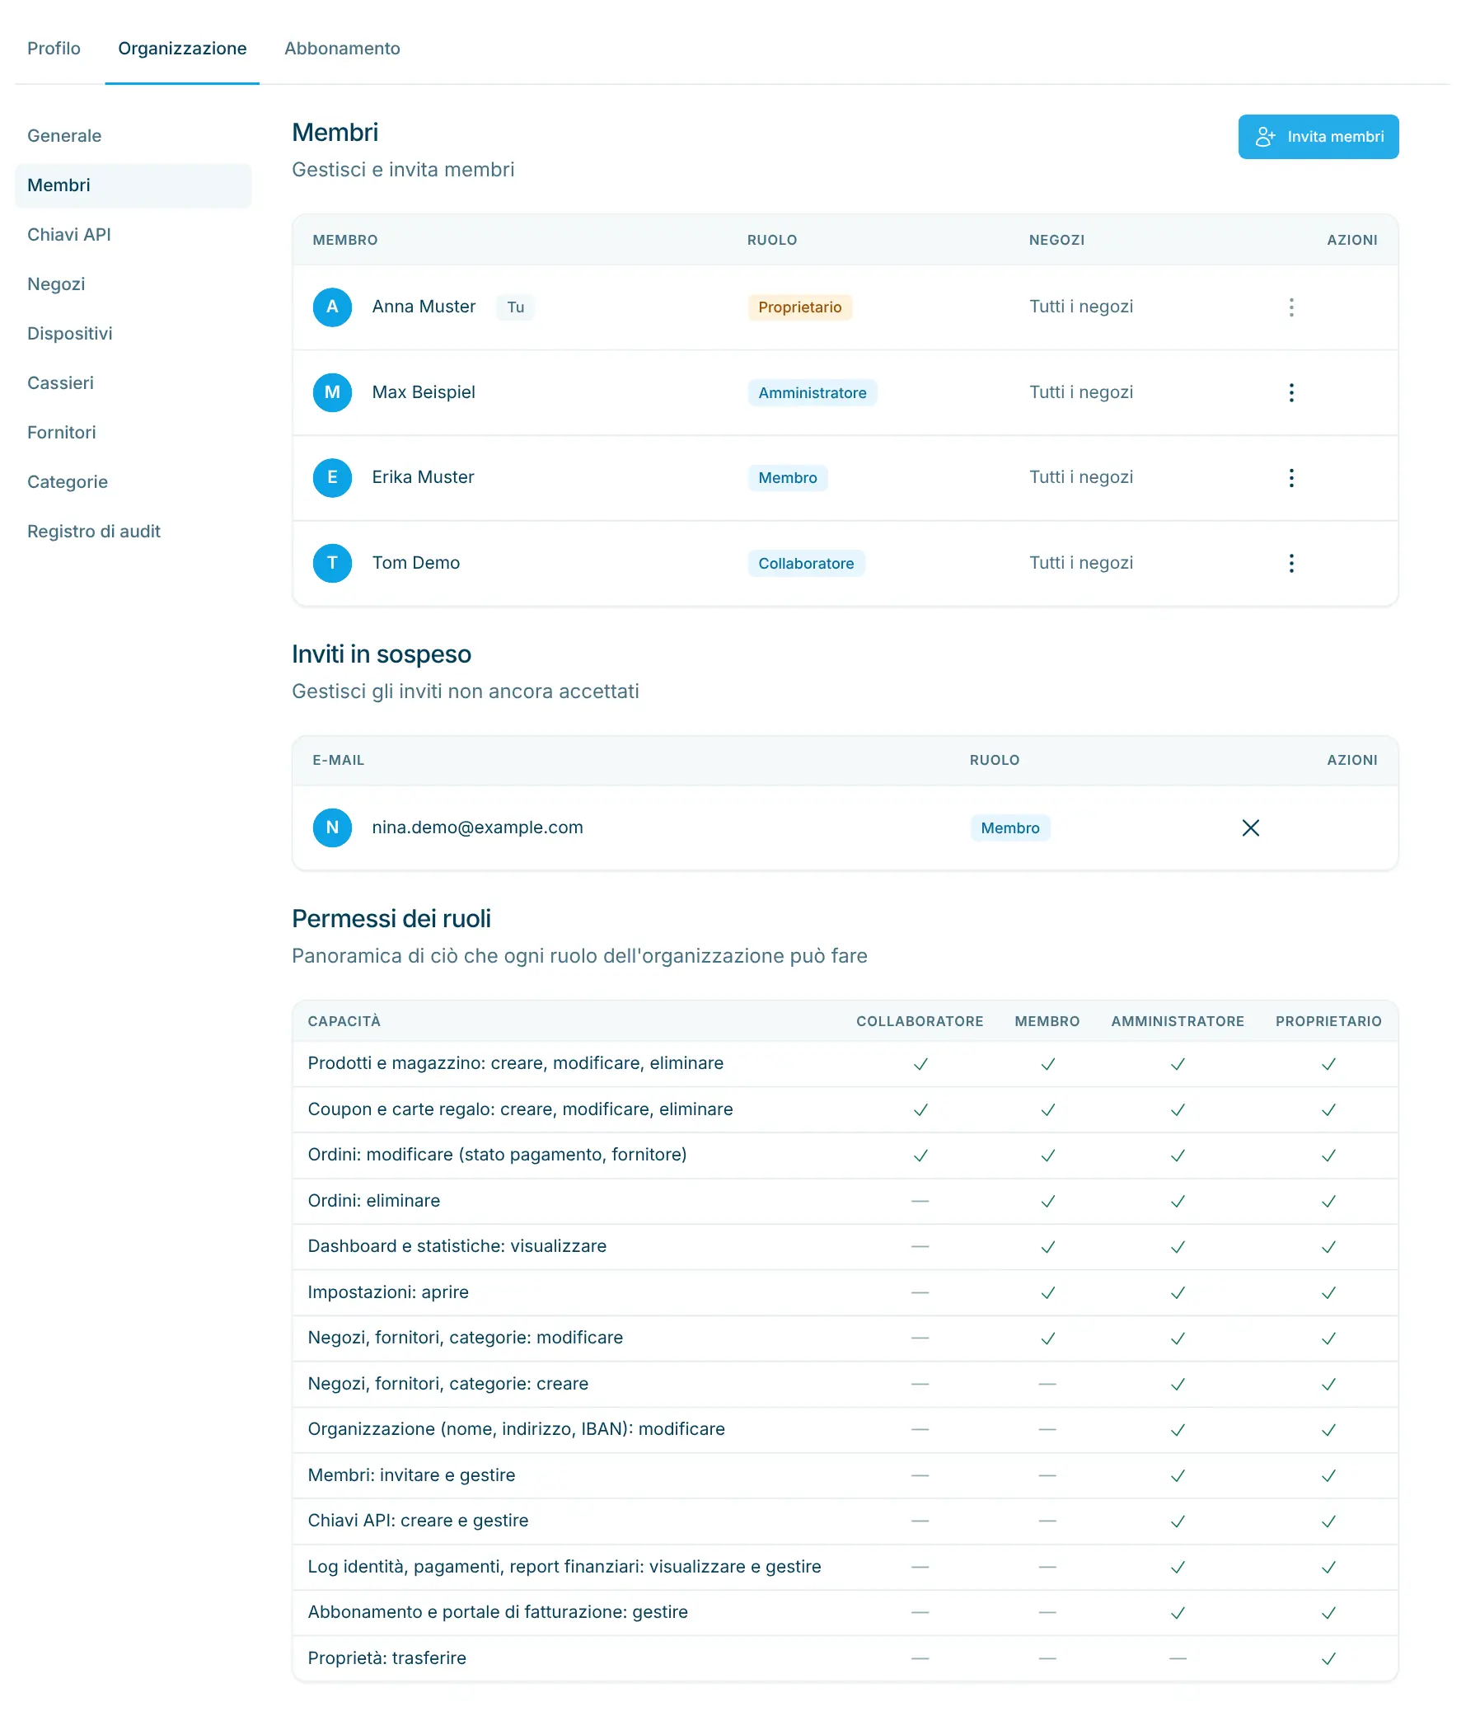Open actions menu for Tom Demo
Screen dimensions: 1480x1711
(1290, 564)
